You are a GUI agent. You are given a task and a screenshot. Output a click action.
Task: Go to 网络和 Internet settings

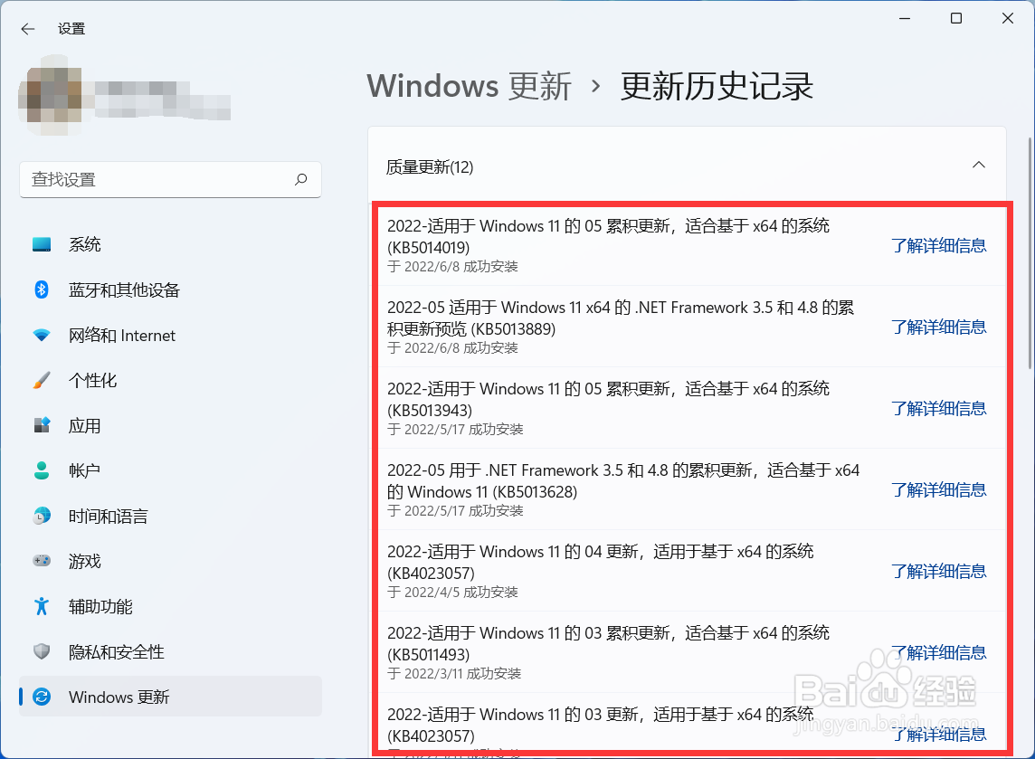tap(170, 336)
